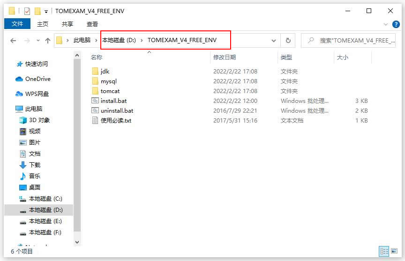Select the install.bat batch file icon
Viewport: 405px width, 261px height.
(x=95, y=101)
